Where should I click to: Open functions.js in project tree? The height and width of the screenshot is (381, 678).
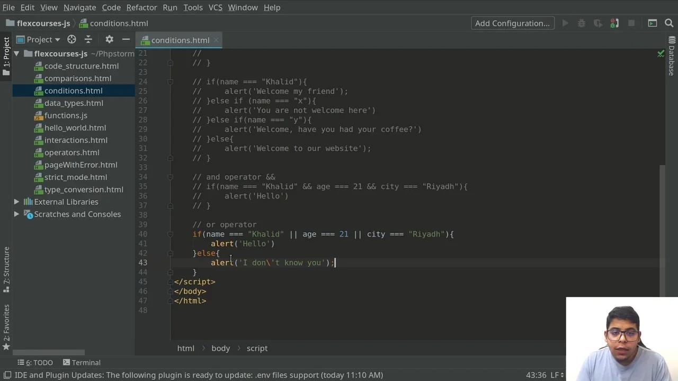click(66, 115)
